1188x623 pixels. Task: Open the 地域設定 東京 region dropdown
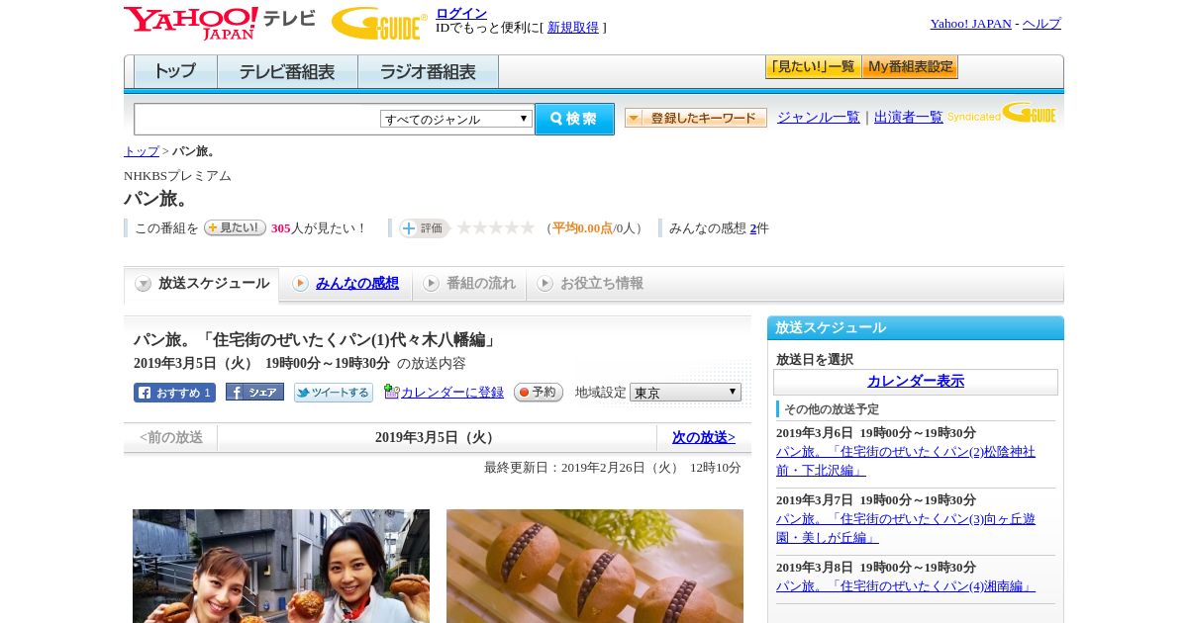[685, 393]
